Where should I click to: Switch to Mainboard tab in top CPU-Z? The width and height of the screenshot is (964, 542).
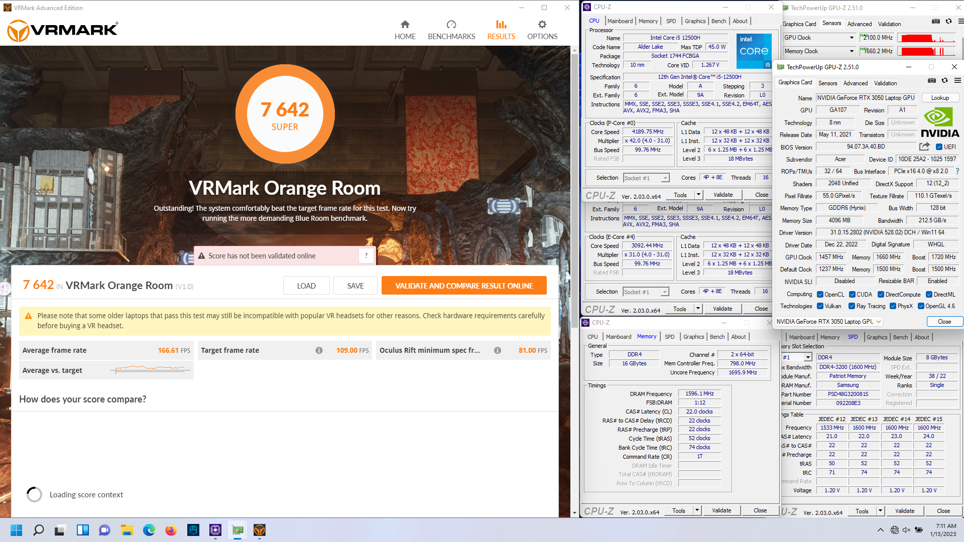coord(620,21)
